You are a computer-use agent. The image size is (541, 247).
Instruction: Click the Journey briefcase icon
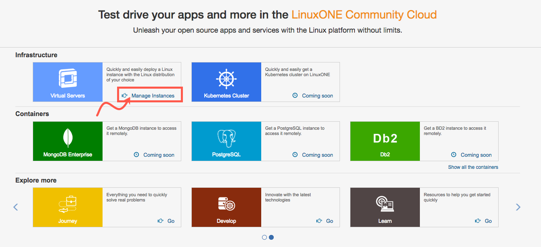point(68,203)
